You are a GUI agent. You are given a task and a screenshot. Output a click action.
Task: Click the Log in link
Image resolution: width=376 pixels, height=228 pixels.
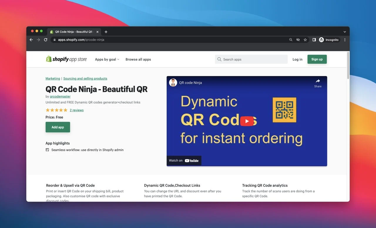[297, 59]
